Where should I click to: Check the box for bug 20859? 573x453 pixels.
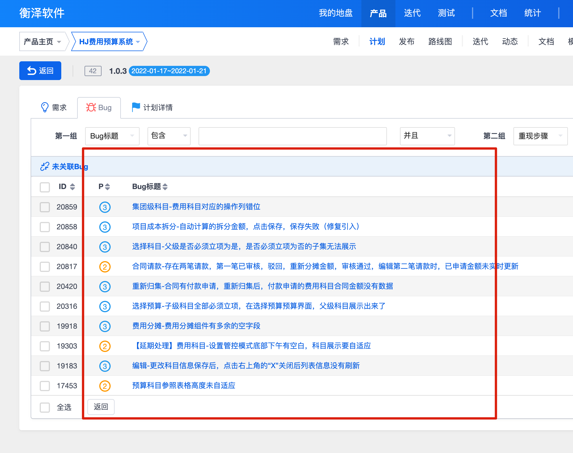point(45,207)
